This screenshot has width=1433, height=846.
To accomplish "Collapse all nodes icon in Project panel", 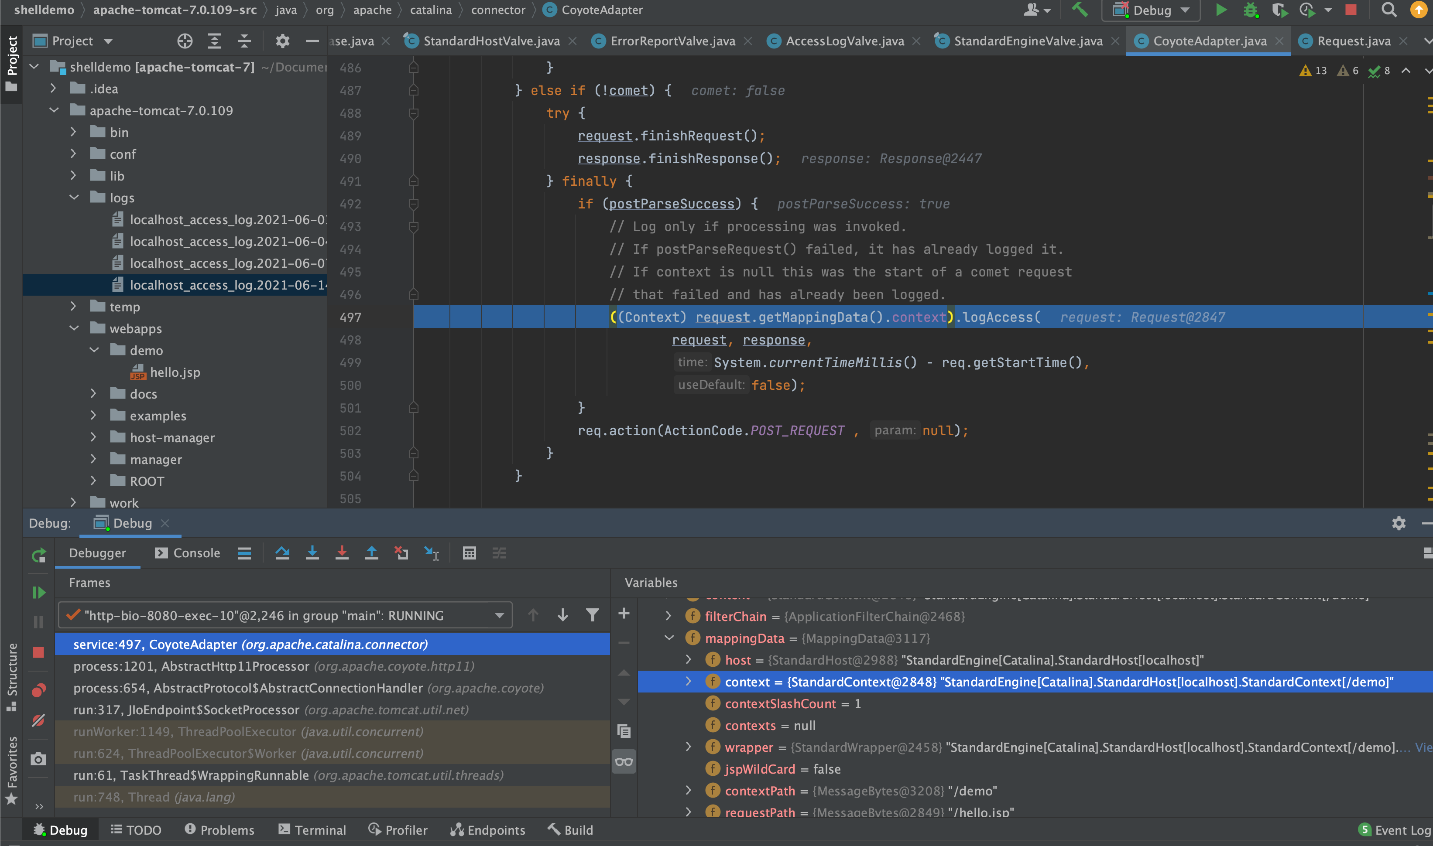I will [244, 41].
